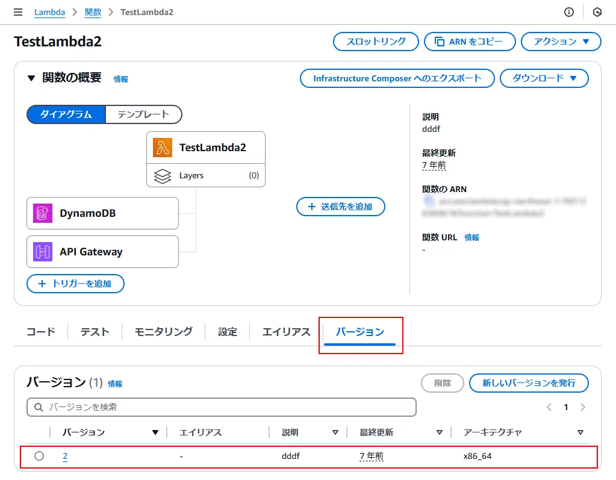
Task: Click copy icon beside 関数の ARN value
Action: pos(429,202)
